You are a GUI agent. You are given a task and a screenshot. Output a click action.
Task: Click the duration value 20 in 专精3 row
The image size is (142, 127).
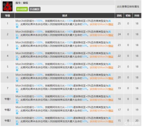tap(137, 121)
